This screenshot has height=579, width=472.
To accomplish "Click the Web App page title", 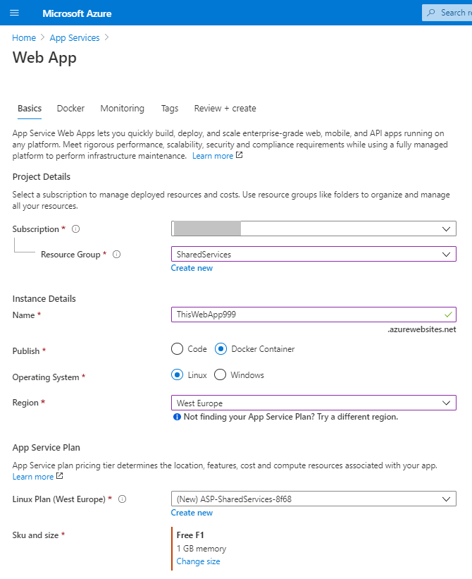I will pyautogui.click(x=44, y=58).
